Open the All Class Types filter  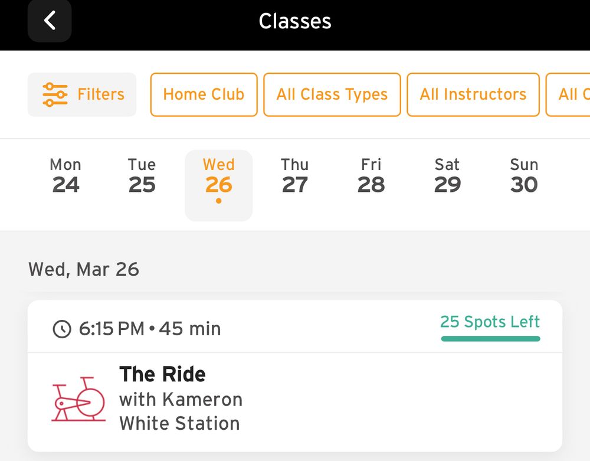point(332,94)
